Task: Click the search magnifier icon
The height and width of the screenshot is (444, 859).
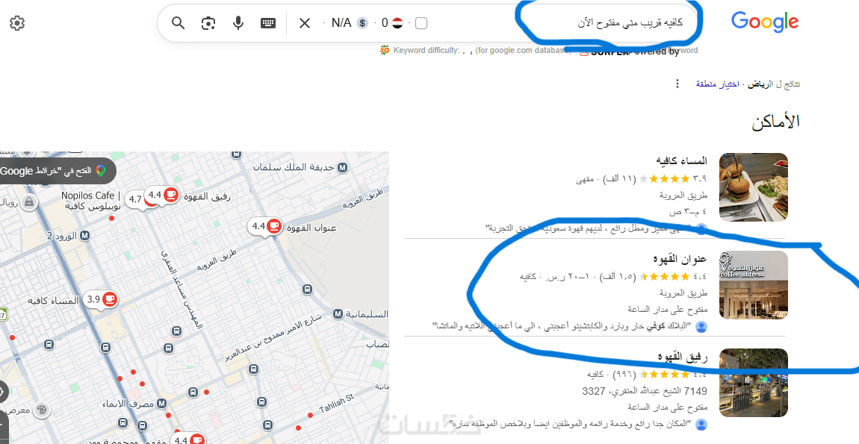Action: [178, 23]
